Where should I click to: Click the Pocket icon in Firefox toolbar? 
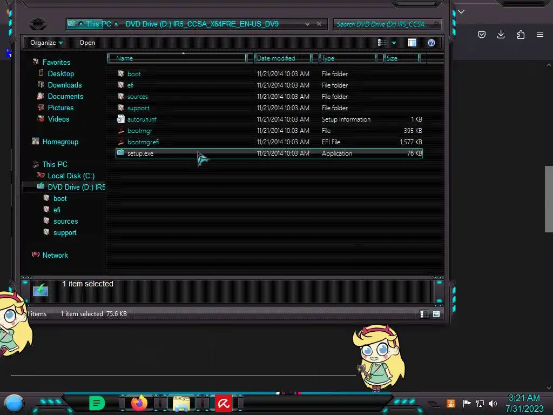click(481, 35)
